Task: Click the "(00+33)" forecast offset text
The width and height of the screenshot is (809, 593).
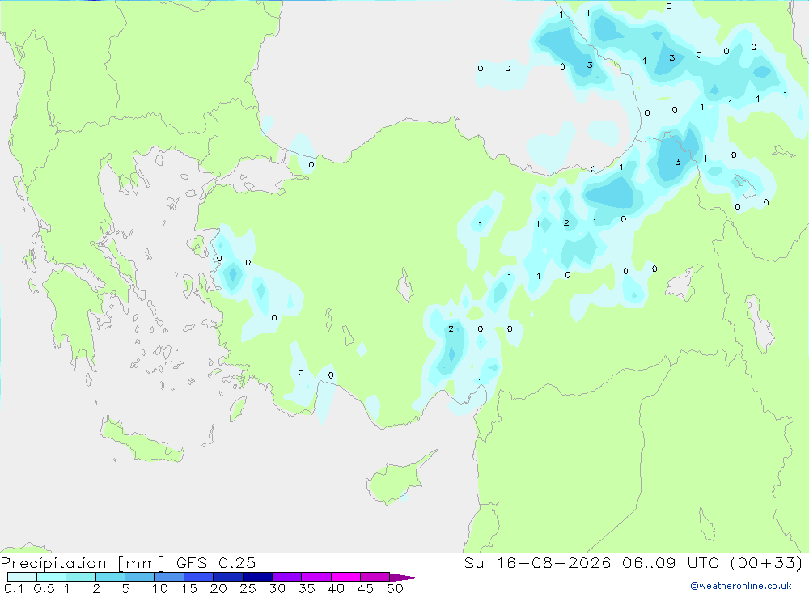Action: click(x=767, y=562)
